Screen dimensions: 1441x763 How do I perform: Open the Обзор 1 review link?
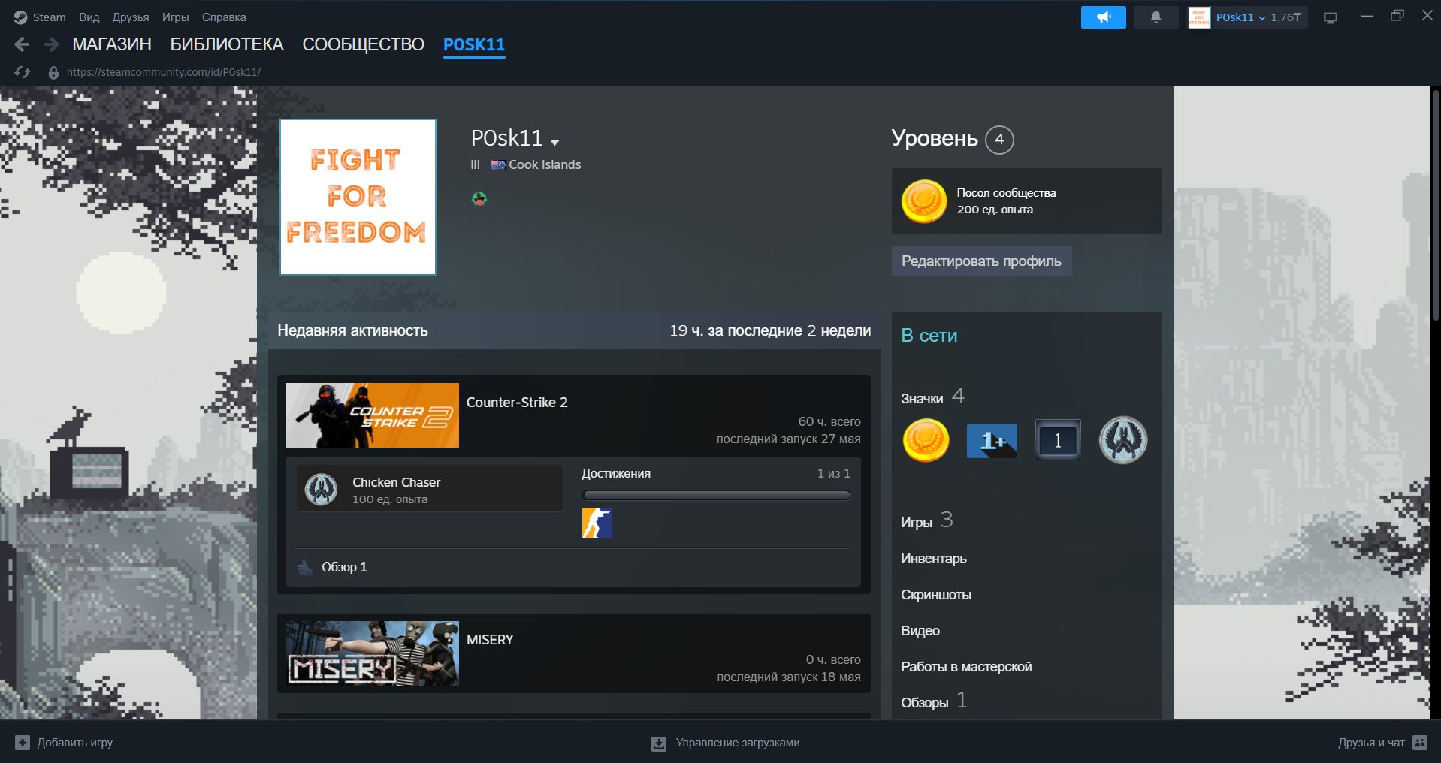click(x=344, y=567)
